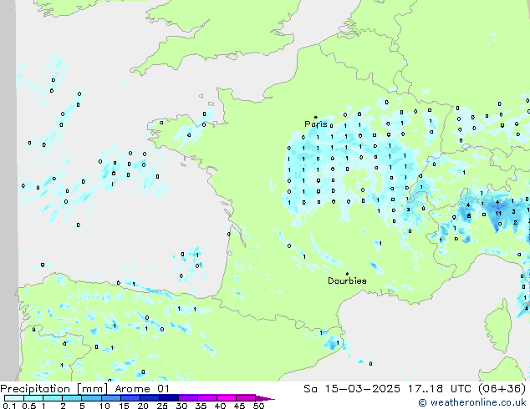Click the '10' legend value
Image resolution: width=530 pixels, height=409 pixels.
pos(104,406)
